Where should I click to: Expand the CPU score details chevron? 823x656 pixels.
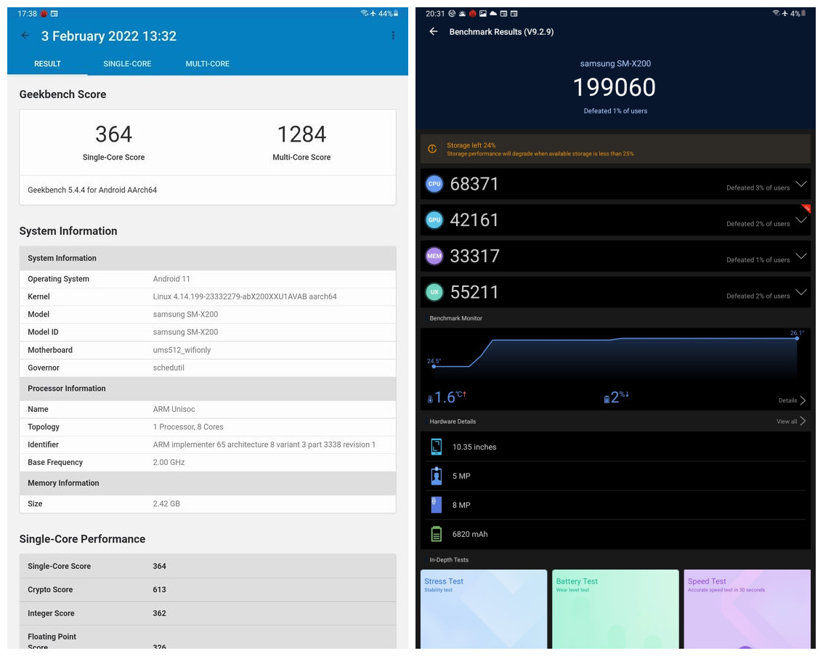pos(800,184)
